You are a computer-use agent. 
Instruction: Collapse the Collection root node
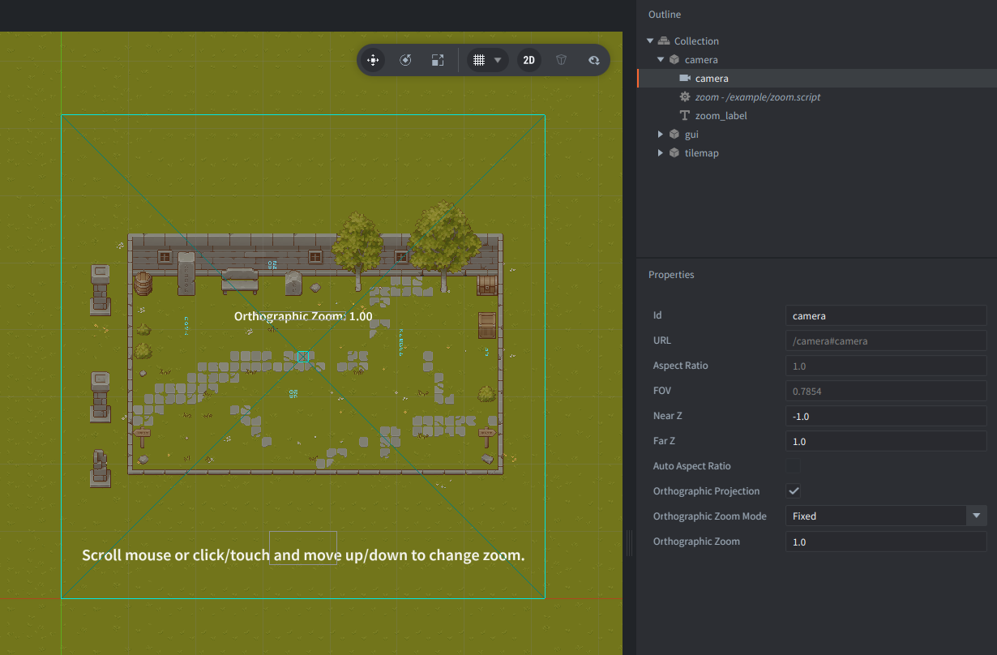(650, 41)
